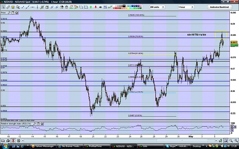Open the 200 units dropdown
Viewport: 239px width, 149px height.
[x=157, y=7]
